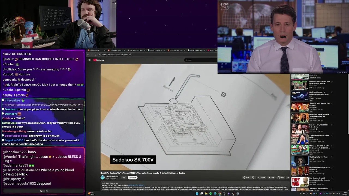349x196 pixels.
Task: Close the Stable Ronaldo tab
Action: [x=125, y=50]
